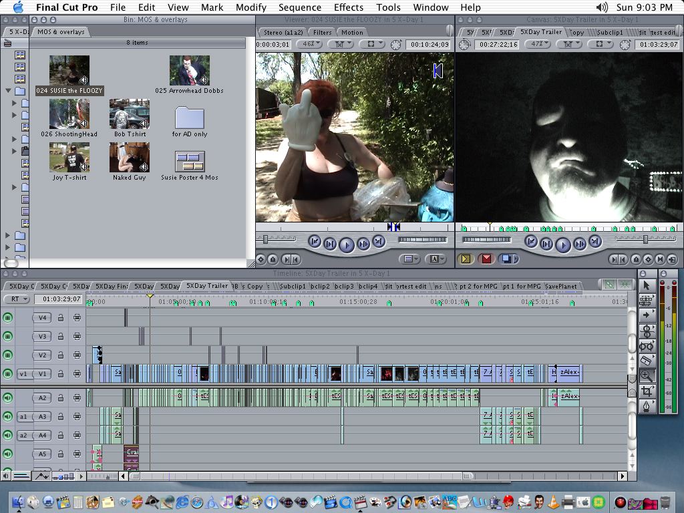
Task: Click the red Overwrite edit button in Canvas
Action: click(486, 259)
